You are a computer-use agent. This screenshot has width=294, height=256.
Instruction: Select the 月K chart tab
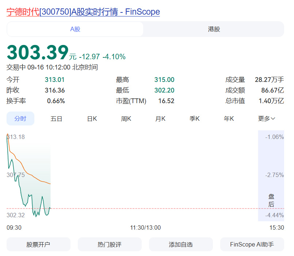160,119
